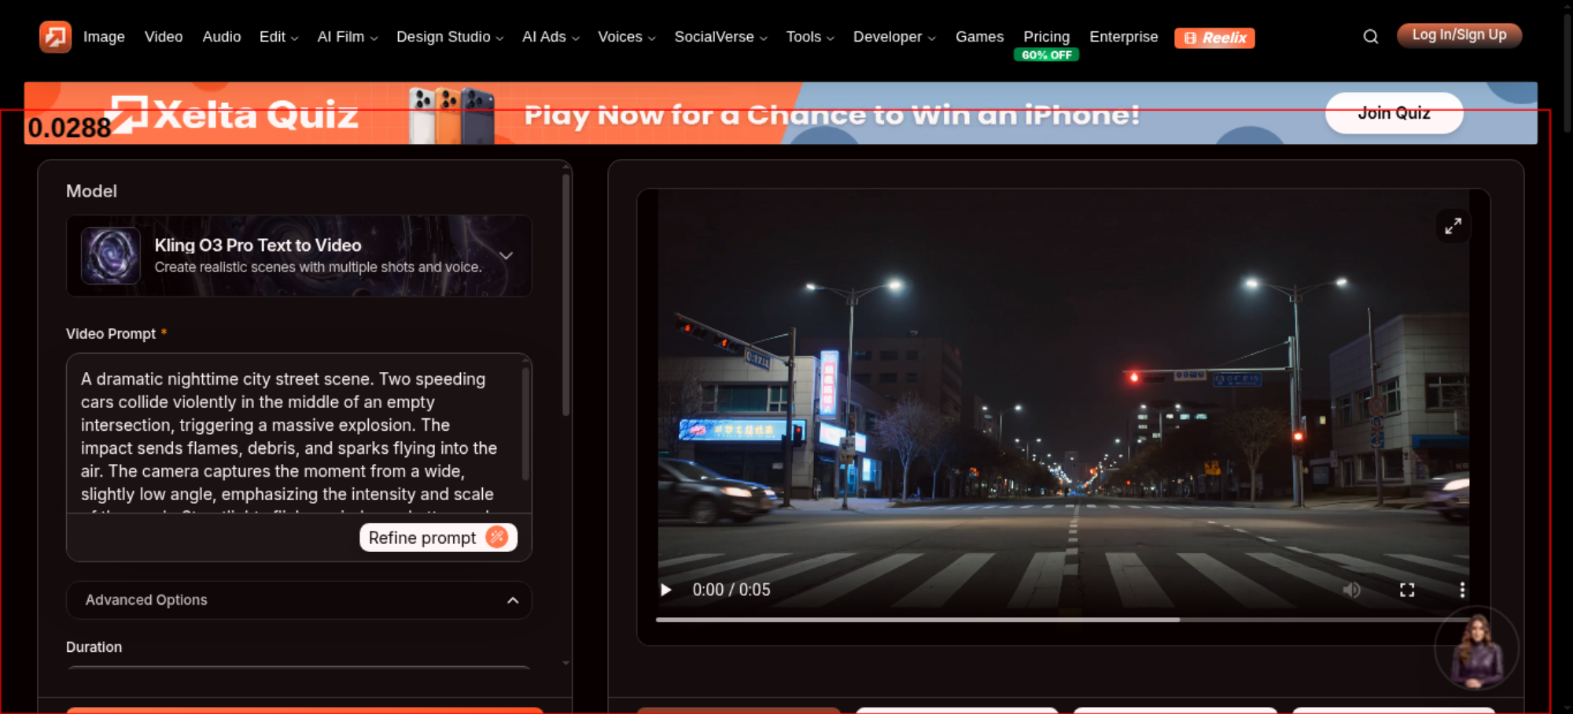This screenshot has width=1573, height=714.
Task: Open the Games menu item
Action: click(x=979, y=37)
